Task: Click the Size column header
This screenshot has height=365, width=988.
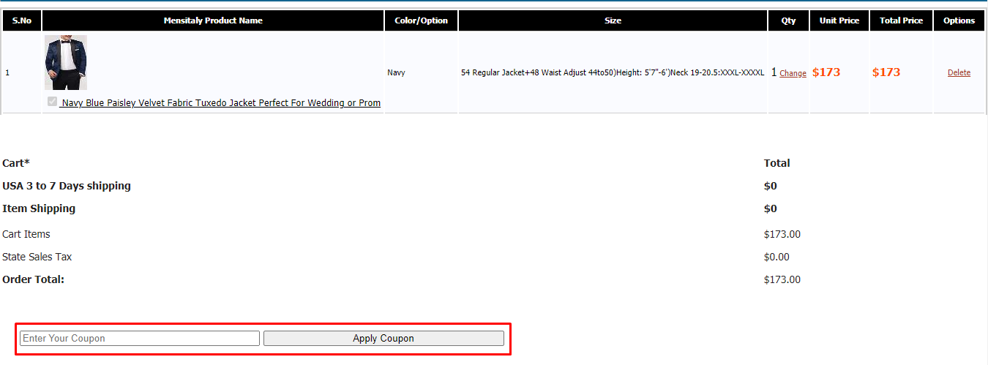Action: (x=613, y=20)
